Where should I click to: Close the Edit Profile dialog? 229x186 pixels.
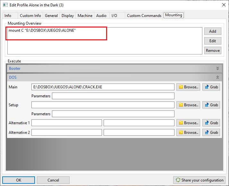(x=224, y=5)
